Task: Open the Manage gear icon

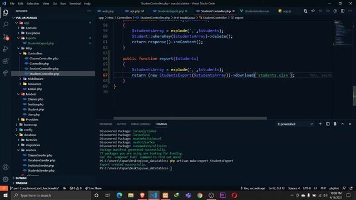Action: (6, 179)
